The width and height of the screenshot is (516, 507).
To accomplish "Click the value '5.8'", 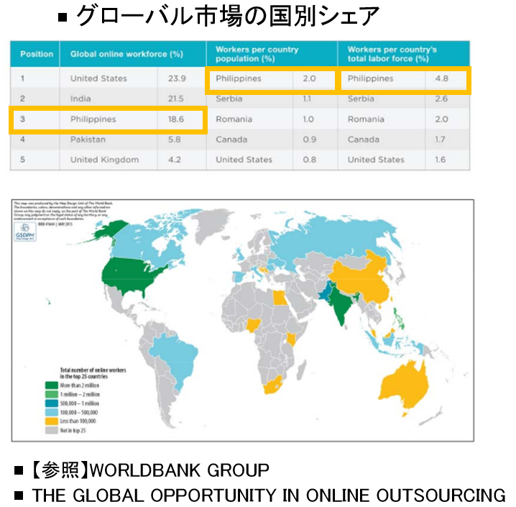I will (x=174, y=140).
